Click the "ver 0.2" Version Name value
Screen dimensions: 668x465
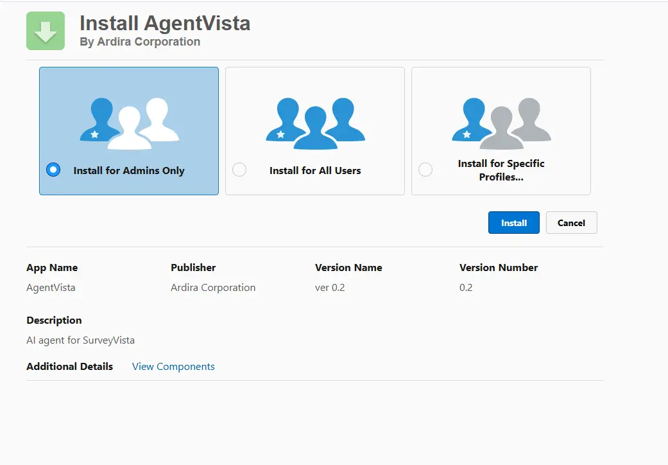[330, 288]
